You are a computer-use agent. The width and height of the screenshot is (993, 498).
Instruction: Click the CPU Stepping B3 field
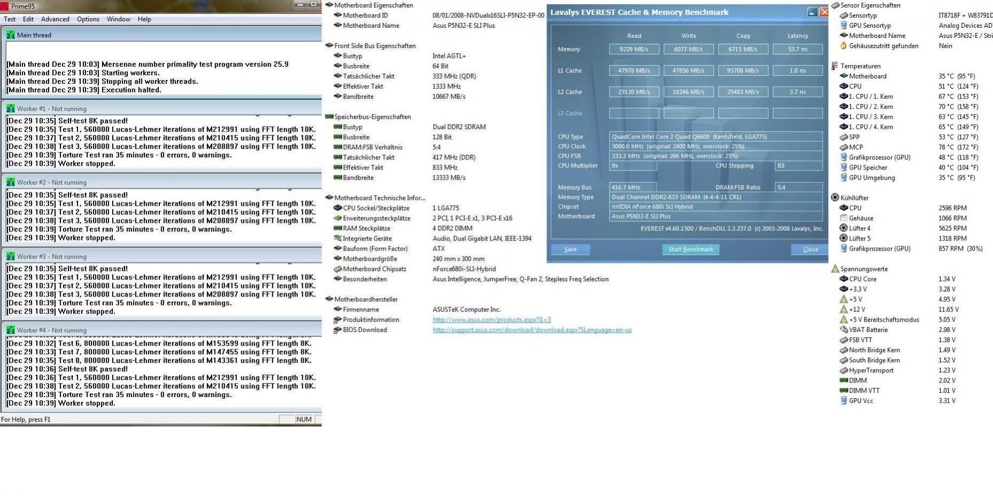(799, 166)
